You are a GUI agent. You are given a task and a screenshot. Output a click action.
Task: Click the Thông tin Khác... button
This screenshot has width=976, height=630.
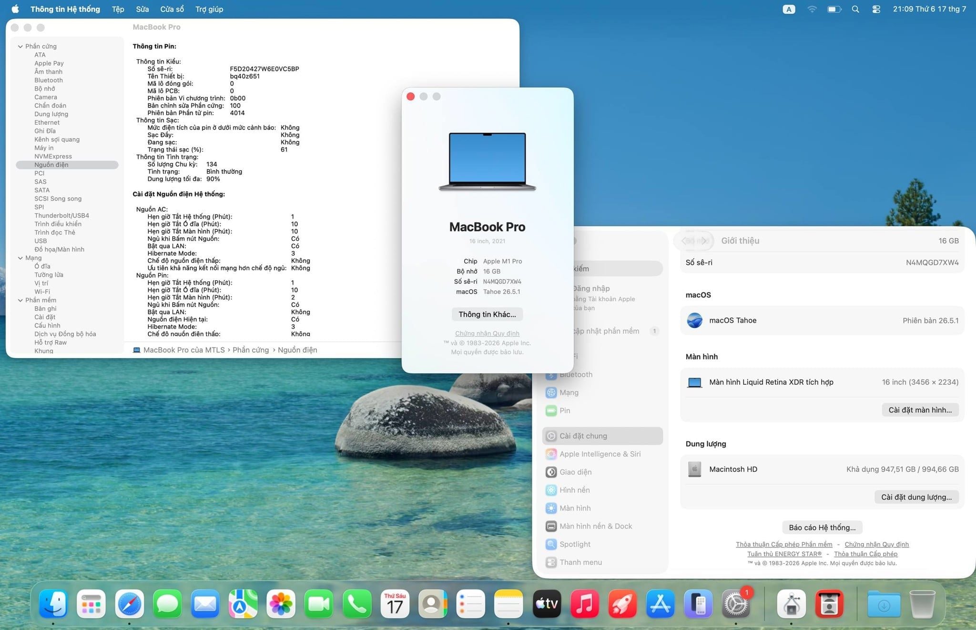[x=487, y=314]
